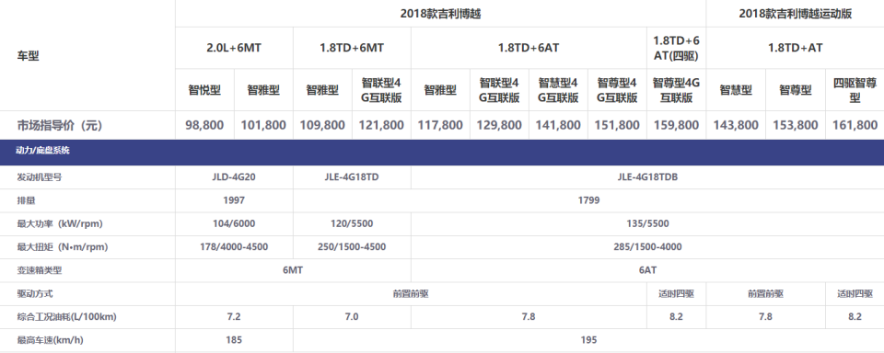Viewport: 884px width, 353px height.
Task: Click 适时四驱 under the 1.8TD+6AT(四驱) column
Action: click(676, 294)
